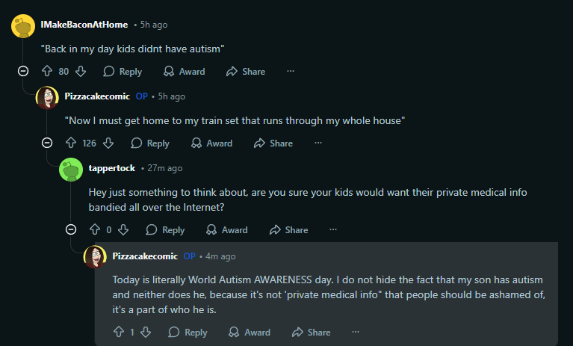This screenshot has width=573, height=346.
Task: Downvote tappertock's comment
Action: (x=123, y=229)
